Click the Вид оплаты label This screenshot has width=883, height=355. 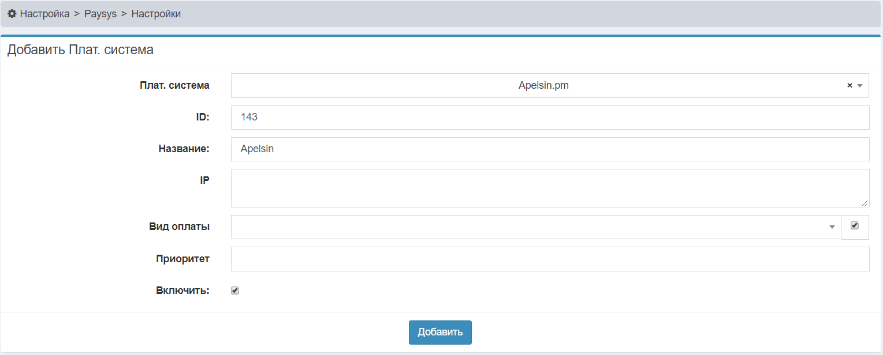click(179, 227)
